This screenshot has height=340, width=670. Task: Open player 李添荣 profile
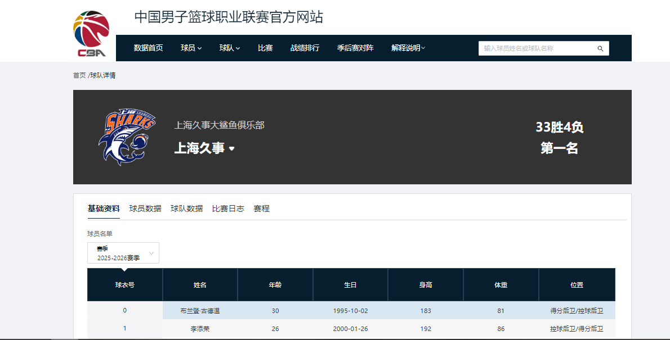[200, 329]
